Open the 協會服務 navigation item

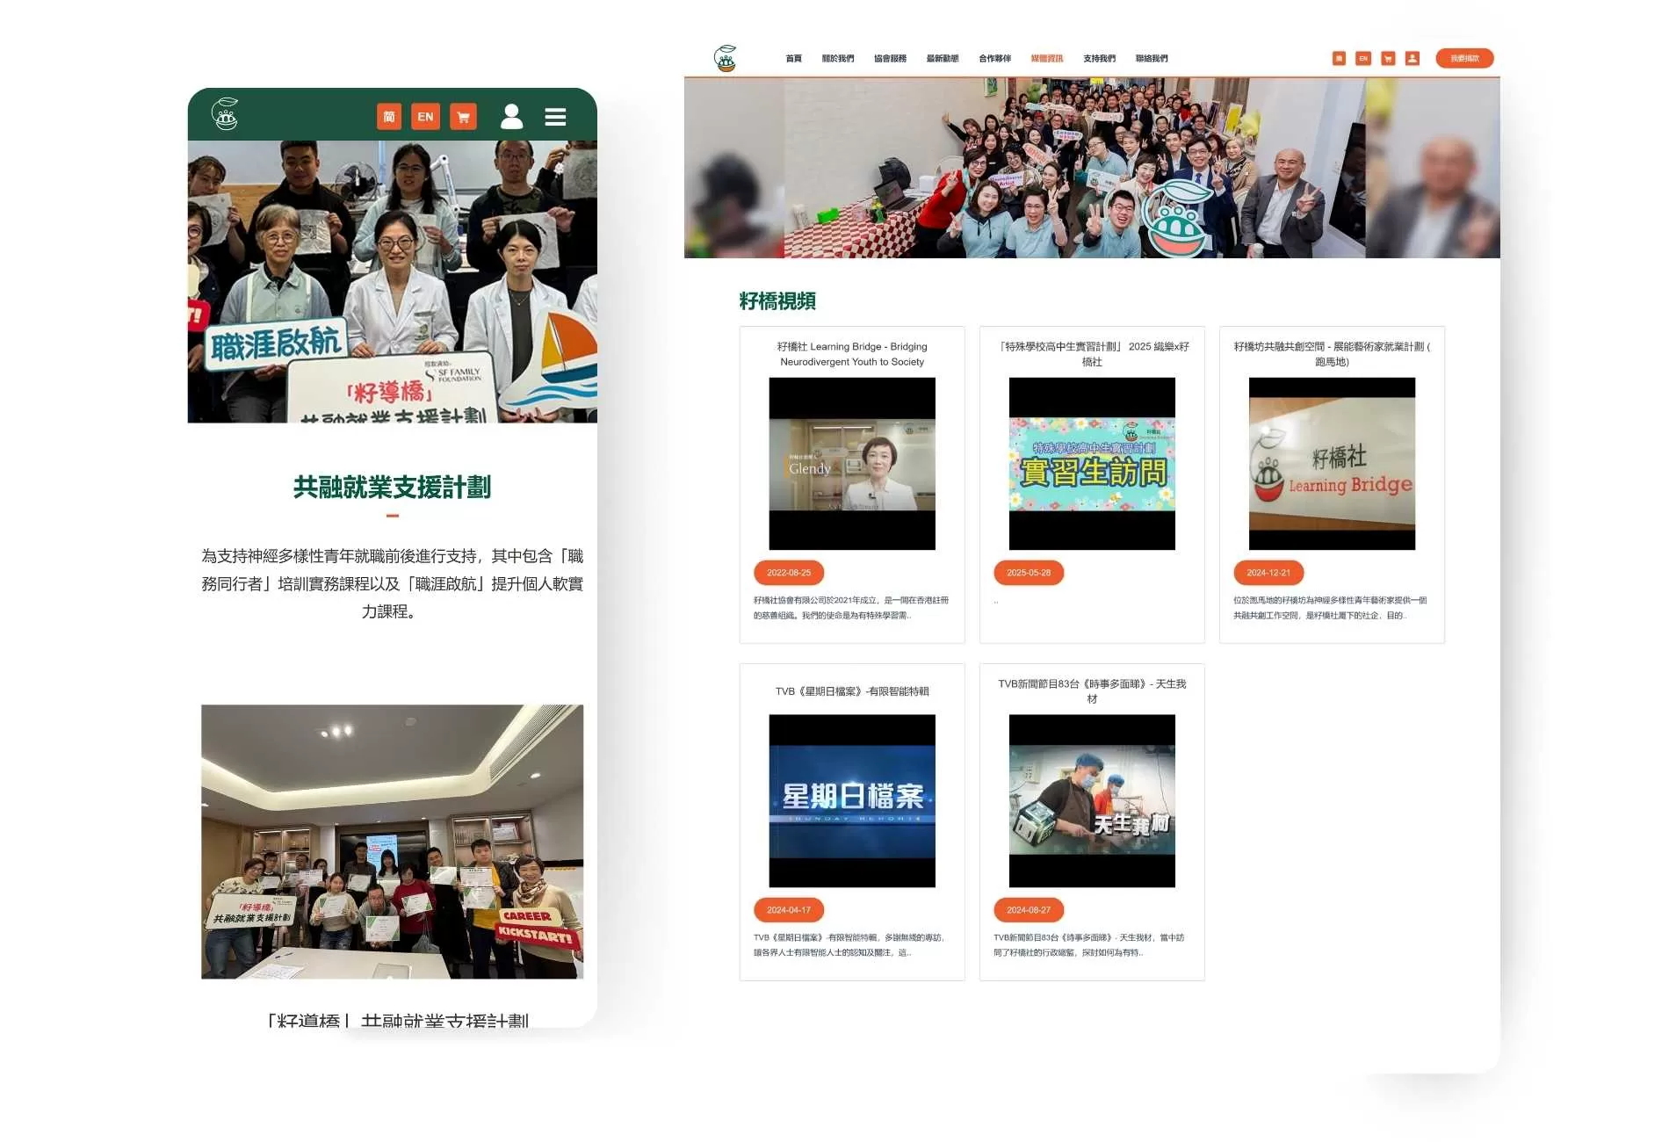pyautogui.click(x=890, y=59)
